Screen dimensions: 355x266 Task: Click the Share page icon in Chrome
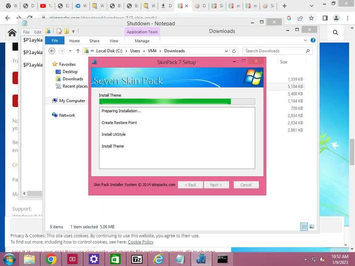tap(300, 18)
